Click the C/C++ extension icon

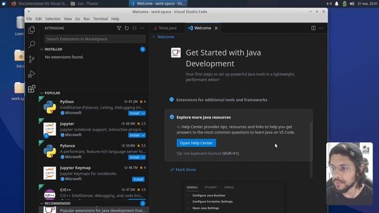(50, 195)
